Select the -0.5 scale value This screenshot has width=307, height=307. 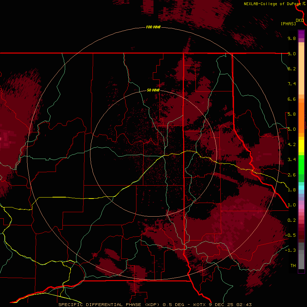[x=290, y=235]
